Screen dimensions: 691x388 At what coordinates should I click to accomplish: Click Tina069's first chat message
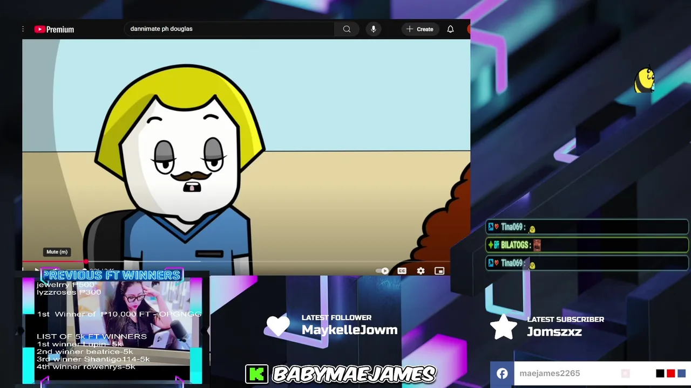tap(587, 227)
